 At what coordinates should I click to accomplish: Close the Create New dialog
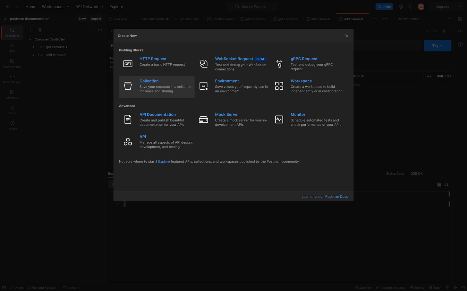tap(347, 36)
